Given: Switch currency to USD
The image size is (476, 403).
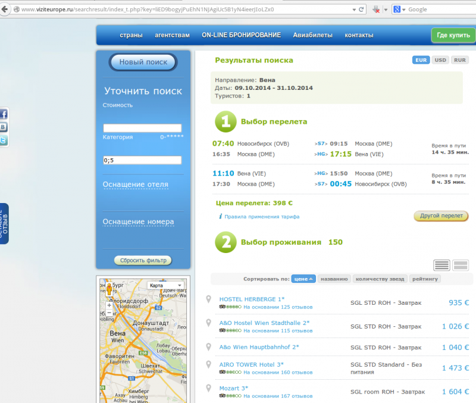Looking at the screenshot, I should [440, 60].
